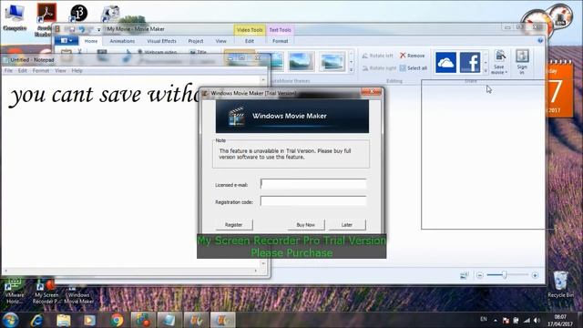Open the Home tab in Movie Maker

click(x=91, y=41)
